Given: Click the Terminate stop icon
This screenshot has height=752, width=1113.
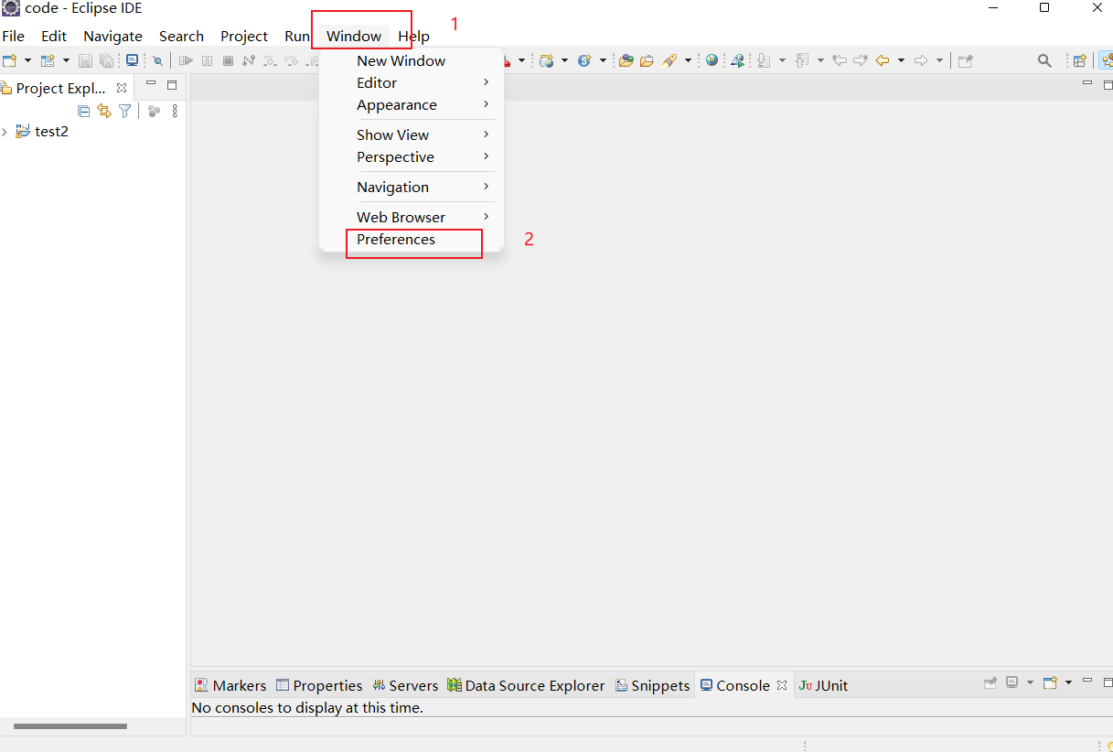Looking at the screenshot, I should 228,60.
